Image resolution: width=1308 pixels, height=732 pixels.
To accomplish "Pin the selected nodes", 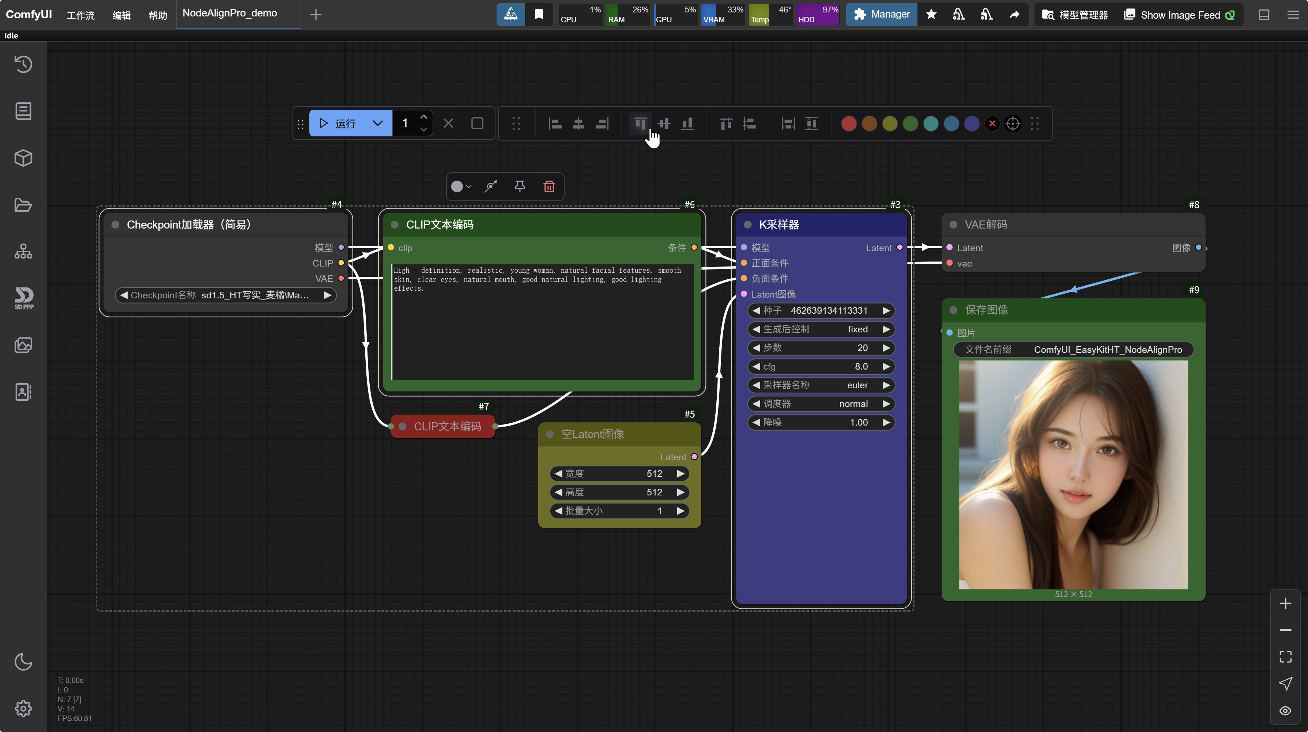I will click(x=520, y=186).
